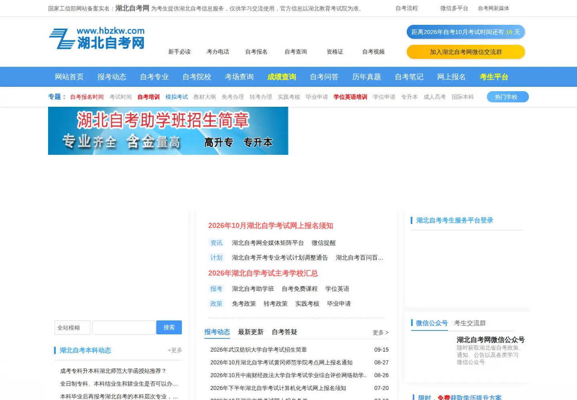Open the 考办电话 link

pyautogui.click(x=218, y=52)
